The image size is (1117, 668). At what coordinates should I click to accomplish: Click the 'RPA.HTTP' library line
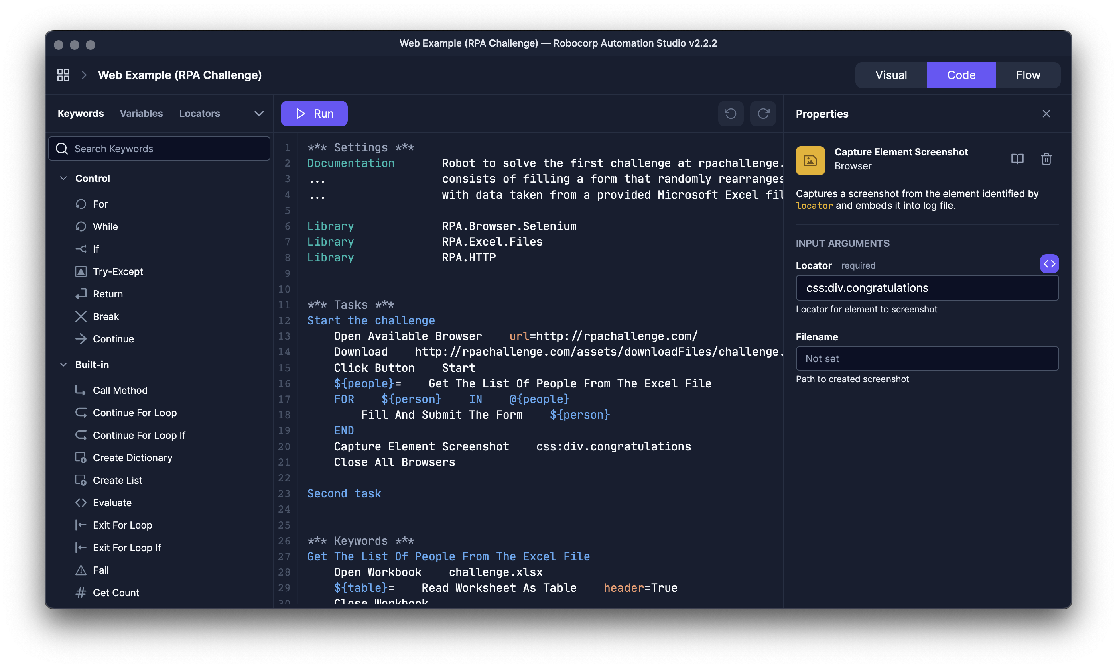[x=469, y=257]
